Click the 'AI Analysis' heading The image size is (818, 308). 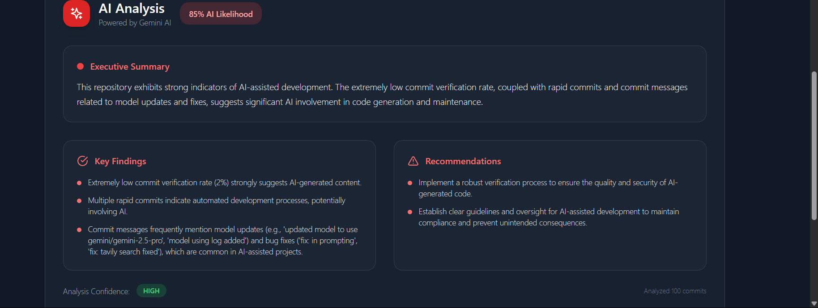[x=132, y=8]
